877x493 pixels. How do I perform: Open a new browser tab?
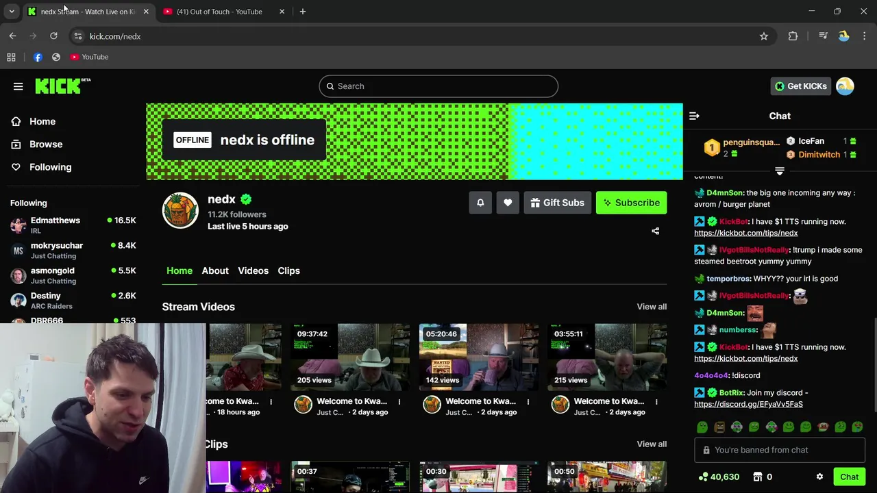click(302, 12)
